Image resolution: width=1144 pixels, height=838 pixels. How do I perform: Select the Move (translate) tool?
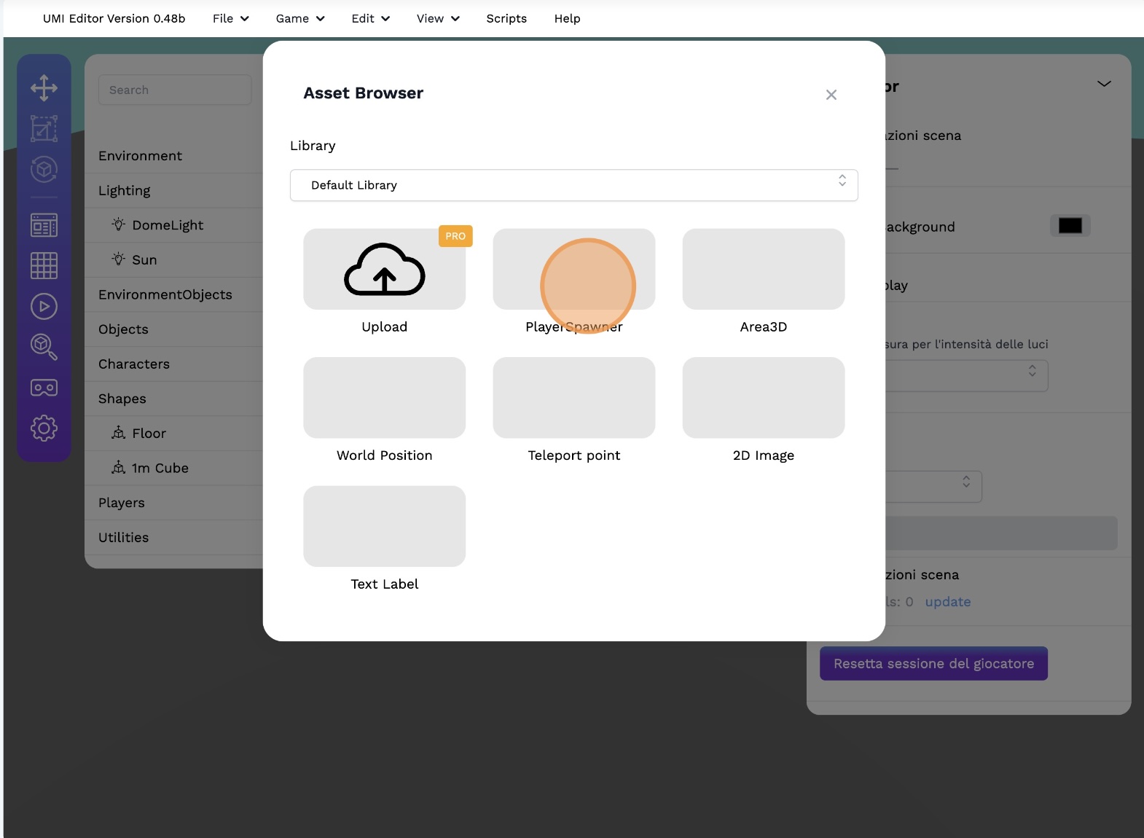pyautogui.click(x=44, y=88)
